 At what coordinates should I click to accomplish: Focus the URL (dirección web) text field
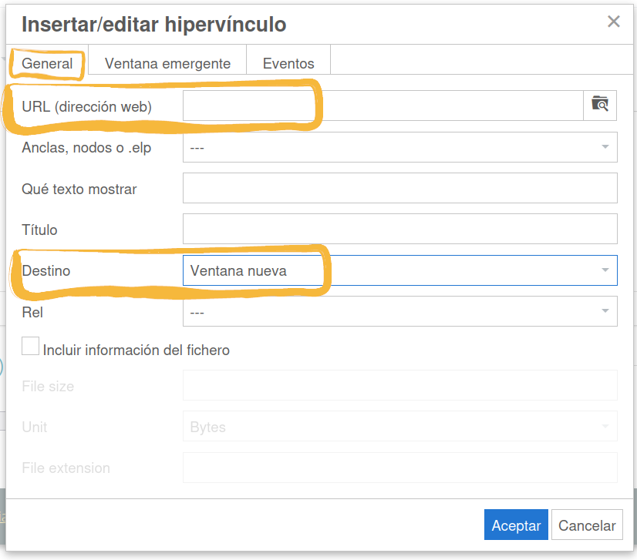383,106
